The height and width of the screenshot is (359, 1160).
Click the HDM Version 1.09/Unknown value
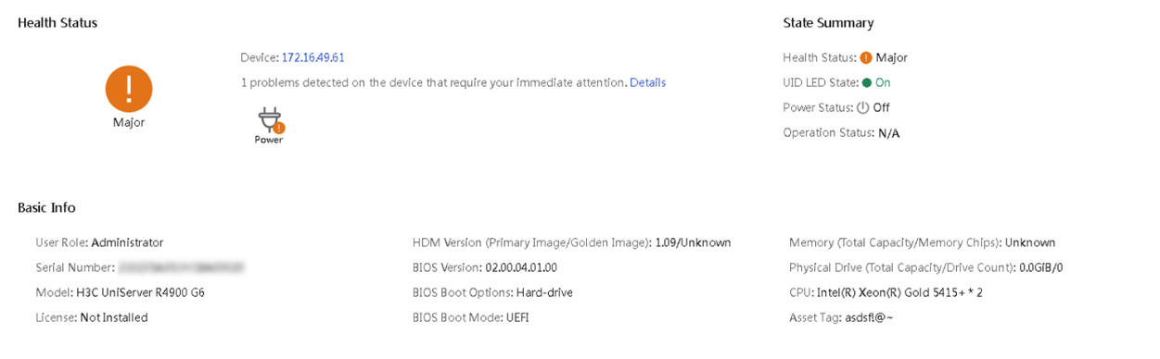point(693,242)
